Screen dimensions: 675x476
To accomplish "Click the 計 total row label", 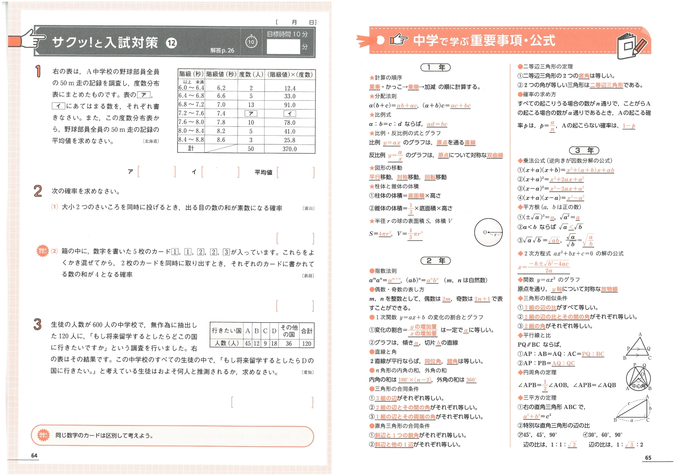I will pyautogui.click(x=191, y=149).
